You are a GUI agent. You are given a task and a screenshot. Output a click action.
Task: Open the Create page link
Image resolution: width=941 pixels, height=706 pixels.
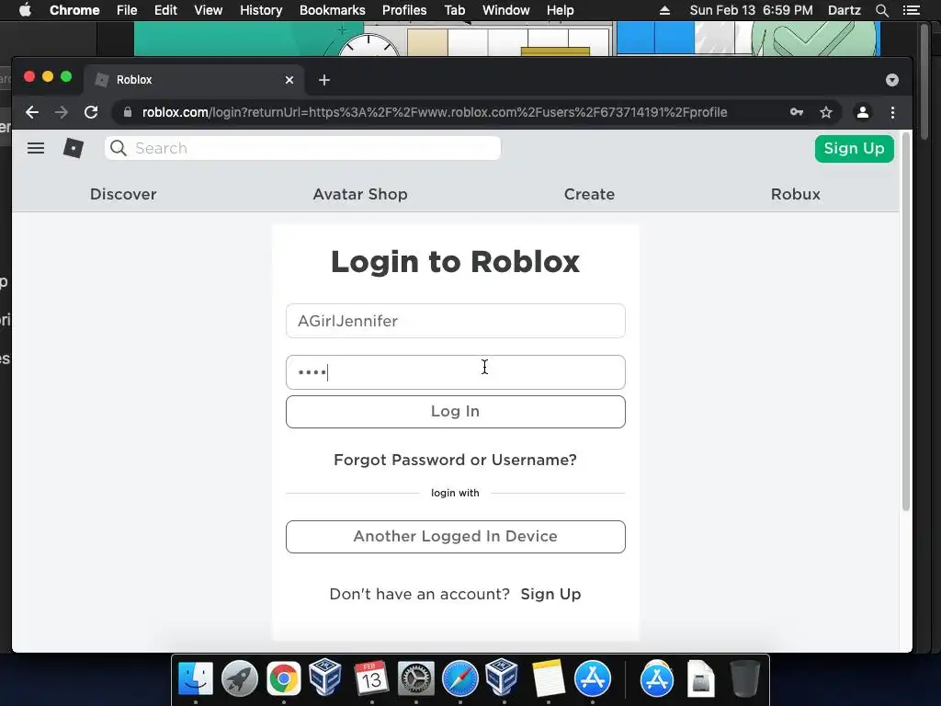(589, 194)
